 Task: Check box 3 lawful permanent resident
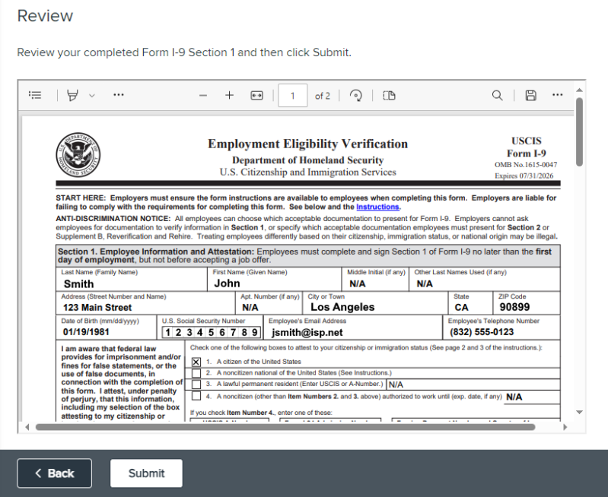tap(196, 385)
